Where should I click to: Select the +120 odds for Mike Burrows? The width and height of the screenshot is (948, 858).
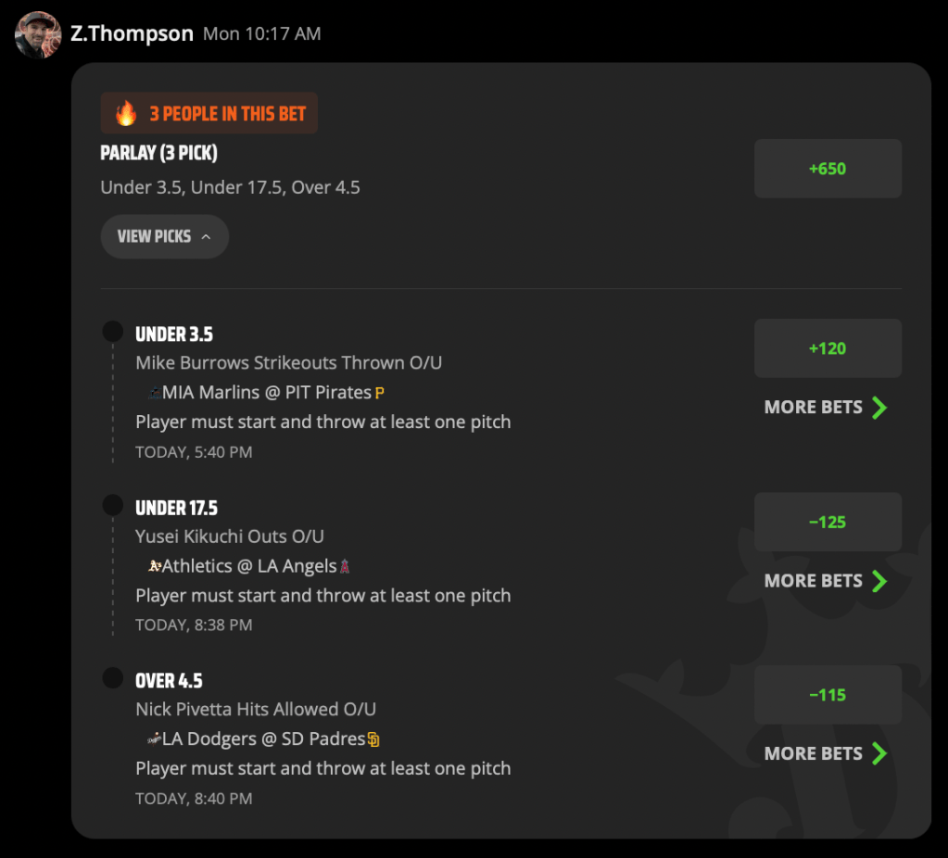828,348
